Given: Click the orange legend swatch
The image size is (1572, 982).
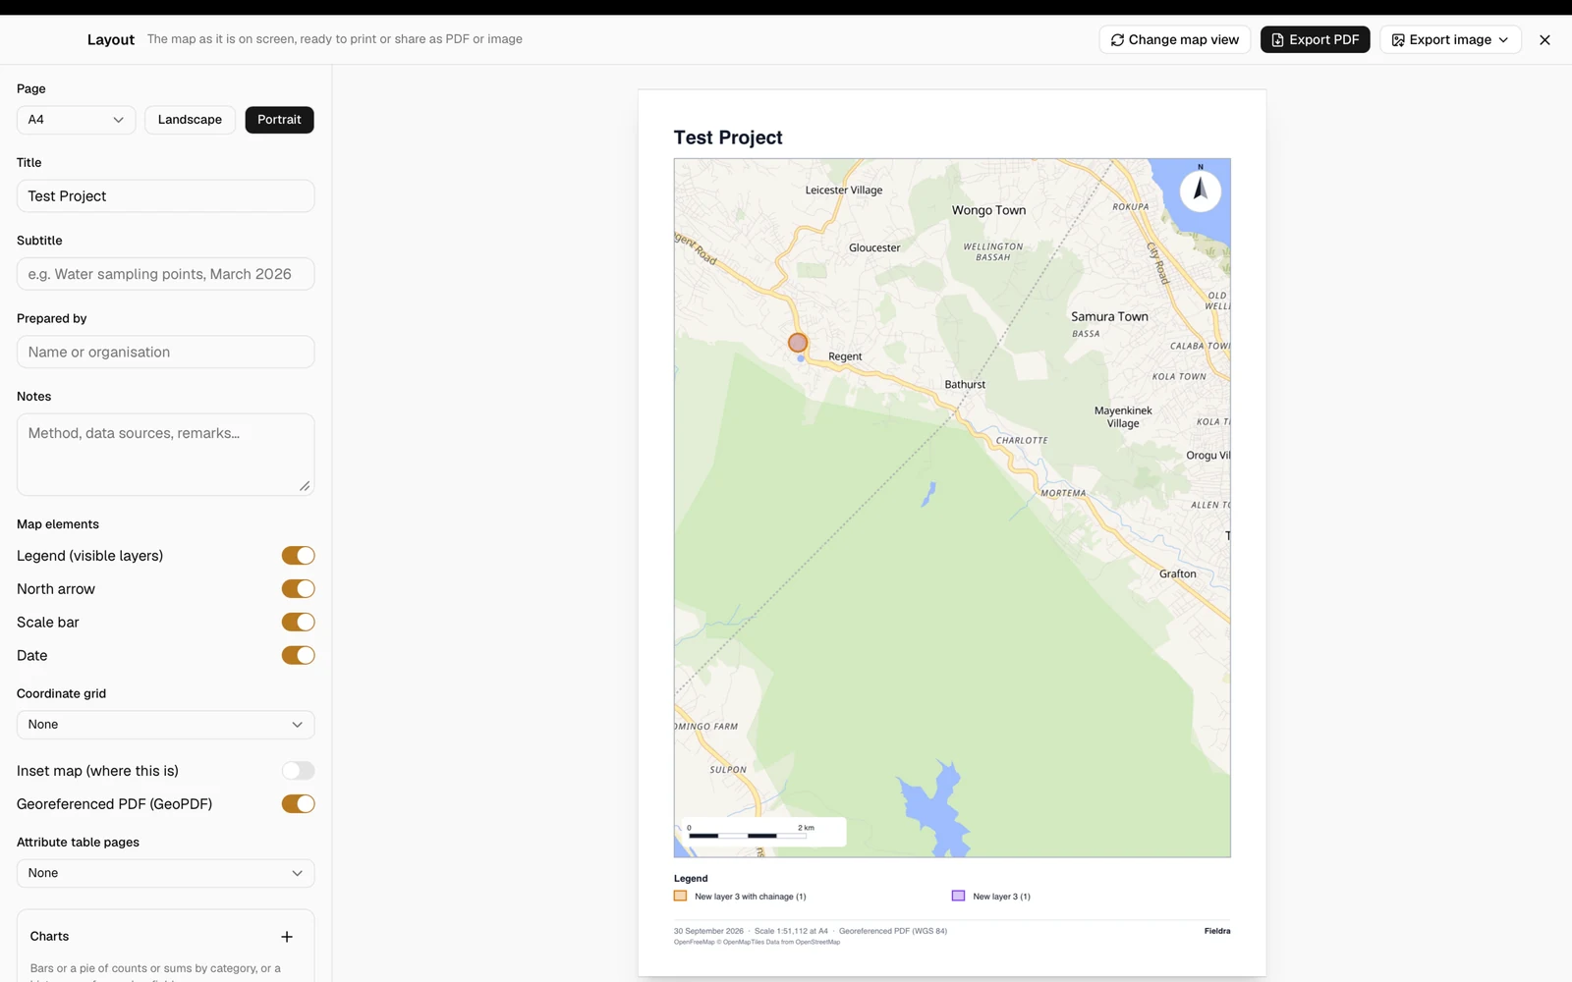Looking at the screenshot, I should tap(680, 896).
